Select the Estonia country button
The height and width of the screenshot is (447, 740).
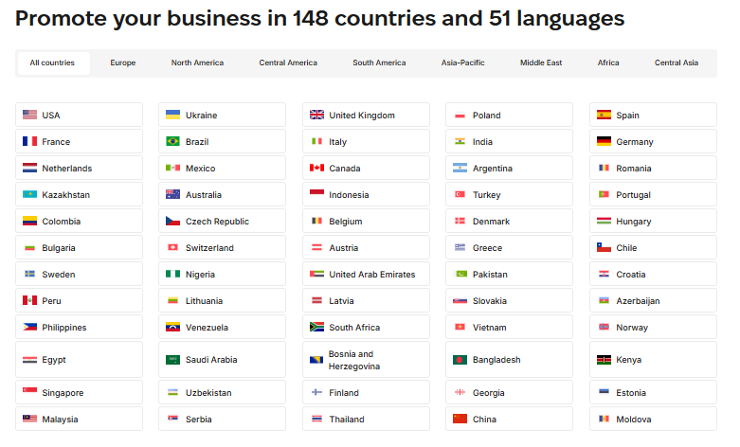(x=653, y=392)
